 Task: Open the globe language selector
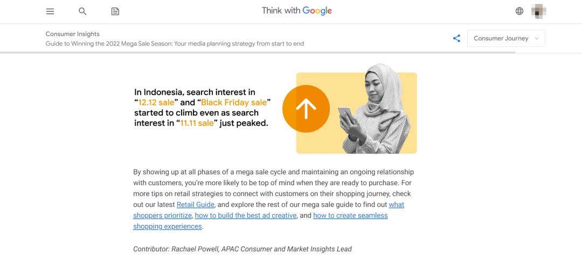coord(519,11)
